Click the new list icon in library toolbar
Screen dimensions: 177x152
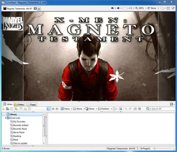click(x=12, y=109)
